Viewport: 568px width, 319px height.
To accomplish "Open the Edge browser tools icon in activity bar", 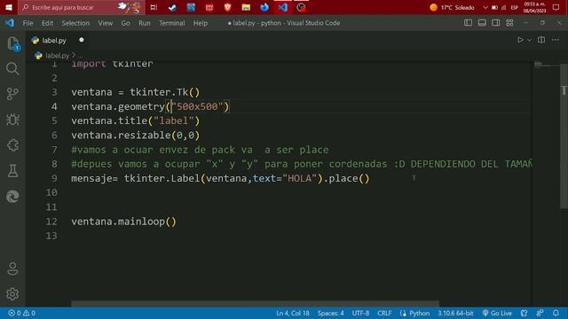I will (x=12, y=197).
